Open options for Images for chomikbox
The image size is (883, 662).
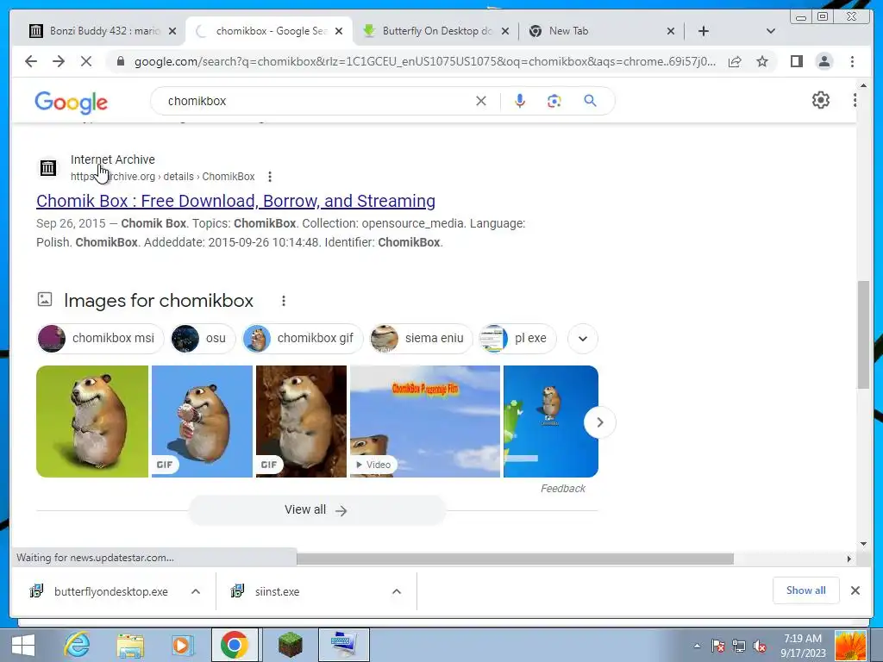pyautogui.click(x=283, y=301)
